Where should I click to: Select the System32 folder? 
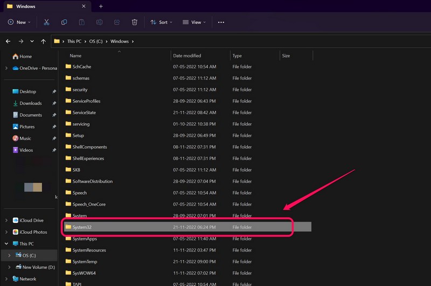(82, 227)
